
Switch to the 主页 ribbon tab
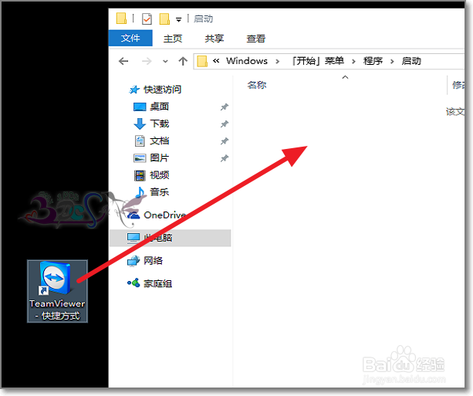pos(173,39)
